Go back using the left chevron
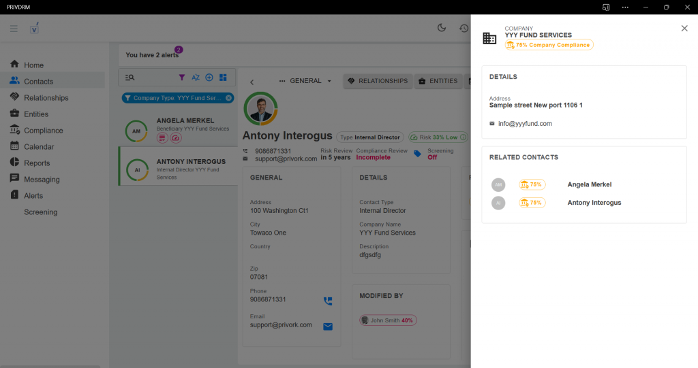Image resolution: width=698 pixels, height=368 pixels. click(252, 82)
